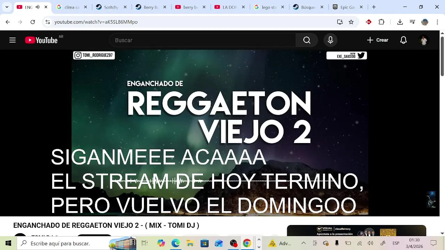Open the YouTube hamburger guide menu
The width and height of the screenshot is (445, 250).
(13, 40)
